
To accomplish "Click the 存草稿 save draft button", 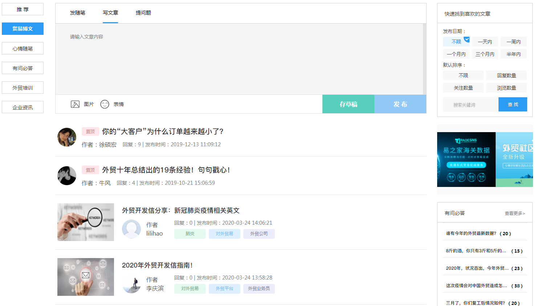I will [x=348, y=104].
